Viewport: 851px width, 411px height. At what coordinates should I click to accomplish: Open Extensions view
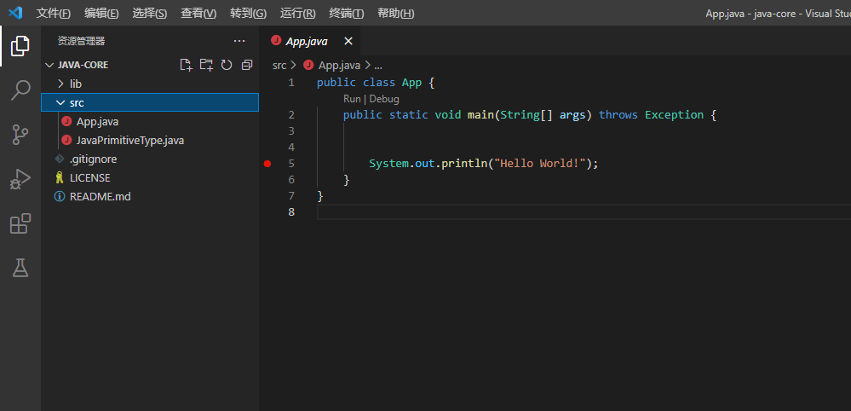pos(20,223)
